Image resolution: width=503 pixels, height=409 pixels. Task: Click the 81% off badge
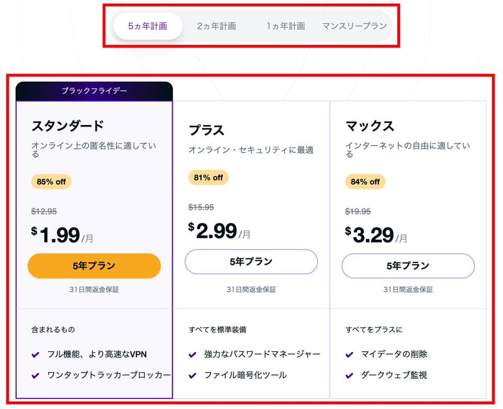(208, 178)
